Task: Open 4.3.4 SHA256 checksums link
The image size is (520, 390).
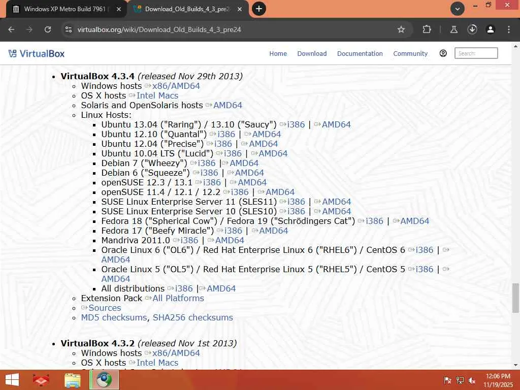Action: (x=192, y=317)
